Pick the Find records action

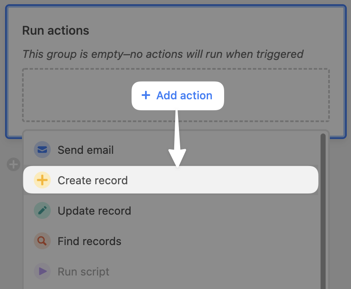pos(171,241)
